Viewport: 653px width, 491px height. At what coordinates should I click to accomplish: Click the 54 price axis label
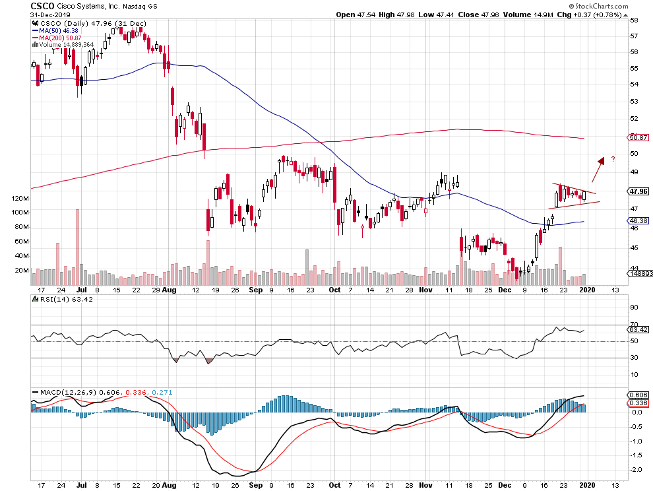point(635,84)
